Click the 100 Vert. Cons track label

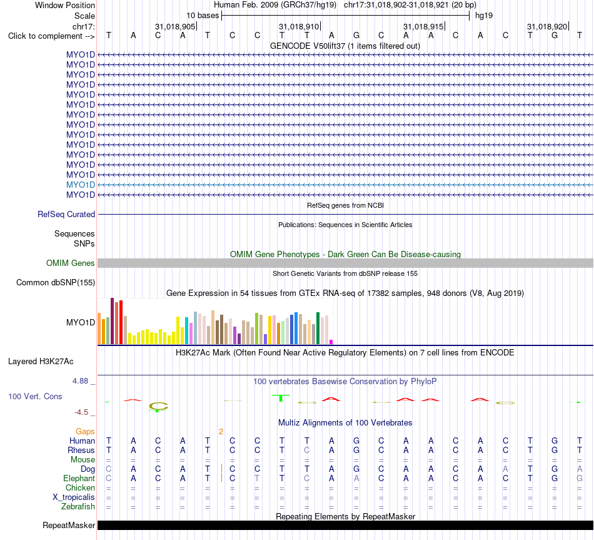35,397
